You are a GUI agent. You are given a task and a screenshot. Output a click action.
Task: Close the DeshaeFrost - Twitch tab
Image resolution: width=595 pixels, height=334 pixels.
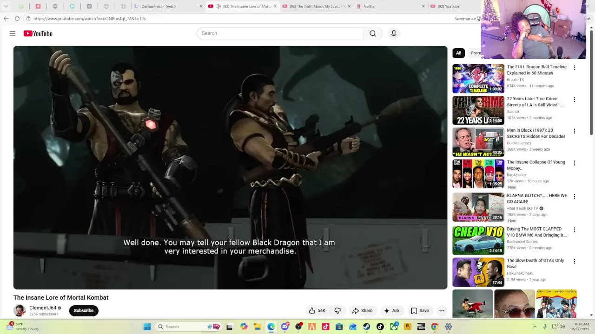[201, 6]
